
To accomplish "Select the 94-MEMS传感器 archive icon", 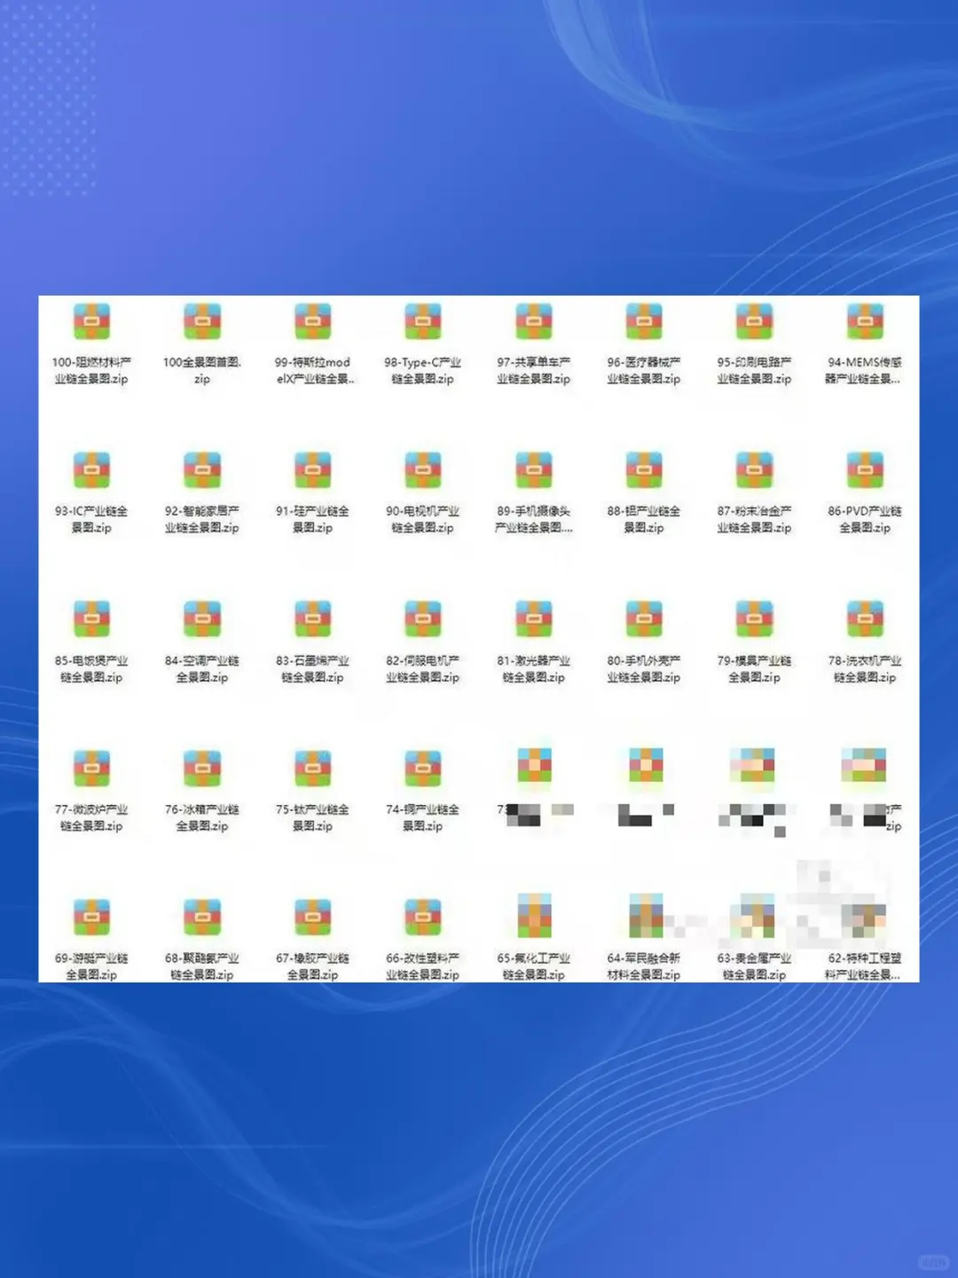I will click(x=865, y=321).
